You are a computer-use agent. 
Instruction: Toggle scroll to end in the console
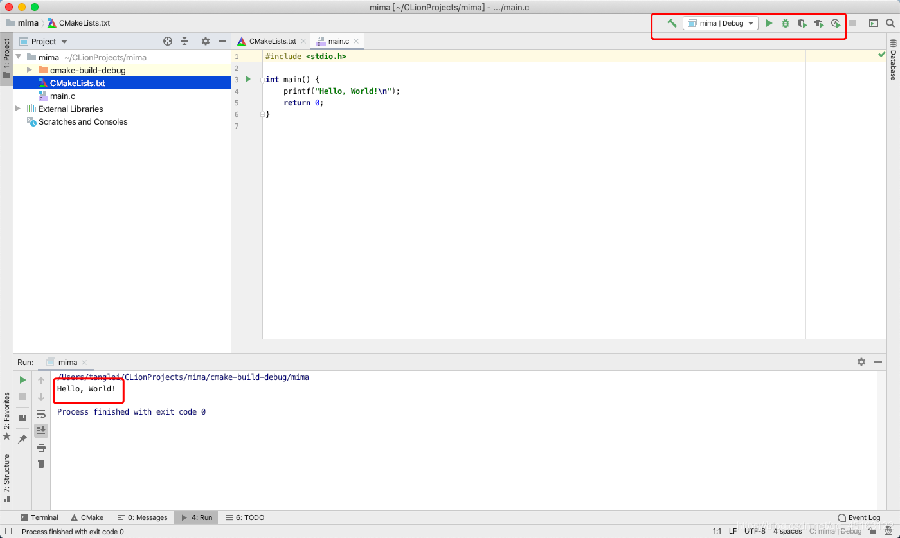(41, 430)
